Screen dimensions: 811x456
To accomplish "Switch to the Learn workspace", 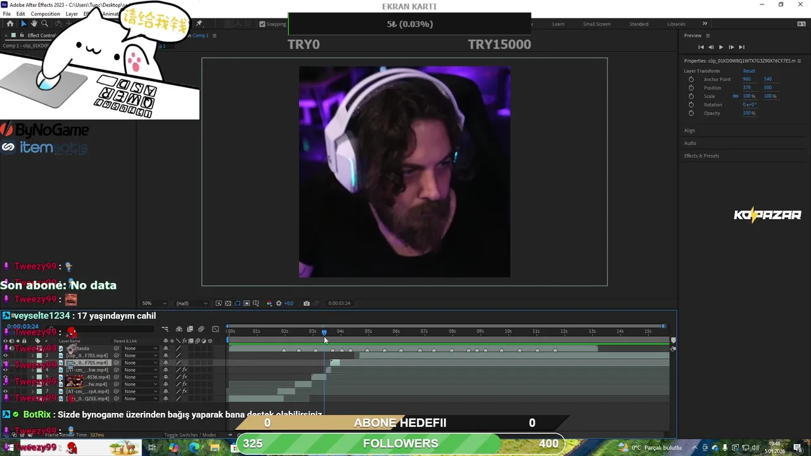I will 558,24.
